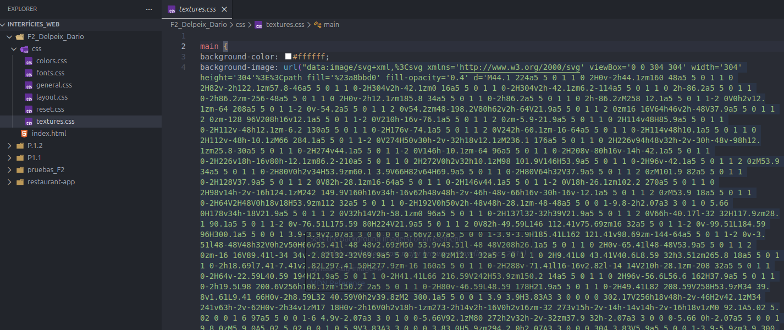Viewport: 784px width, 330px height.
Task: Open the white #ffffff color swatch
Action: click(288, 57)
